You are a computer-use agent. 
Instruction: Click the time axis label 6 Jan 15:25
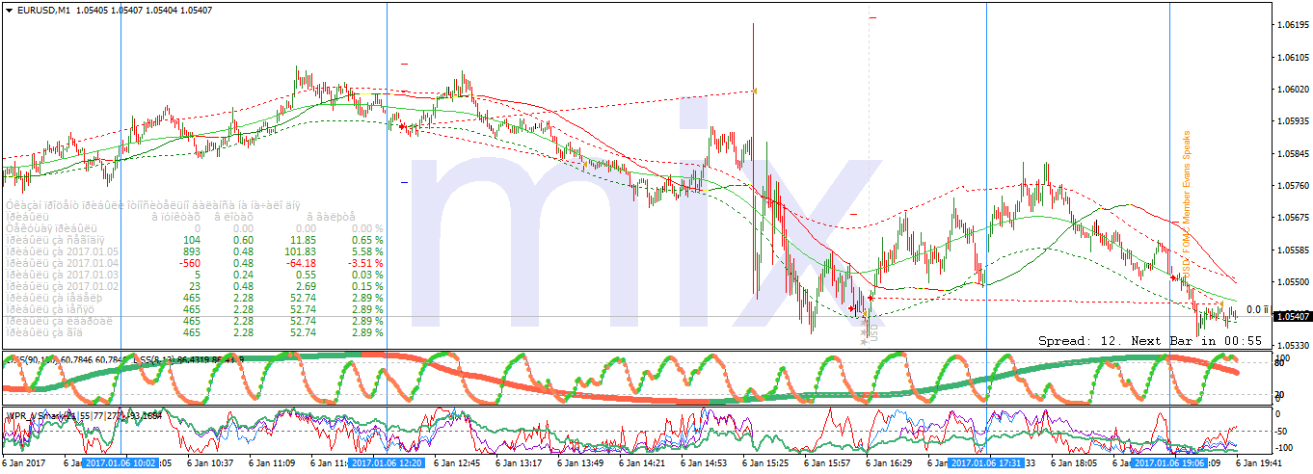click(x=766, y=463)
